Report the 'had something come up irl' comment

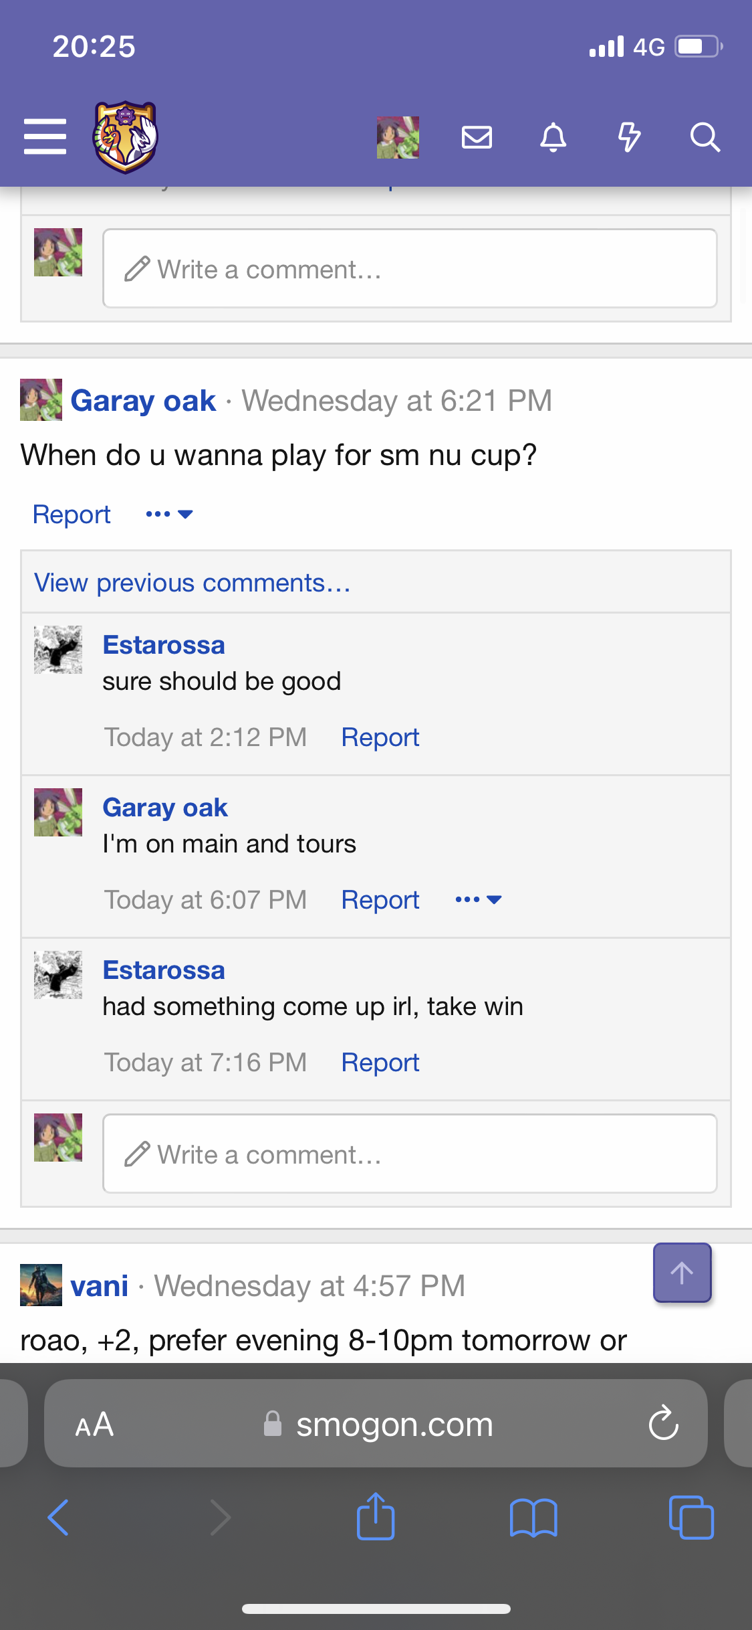point(380,1063)
